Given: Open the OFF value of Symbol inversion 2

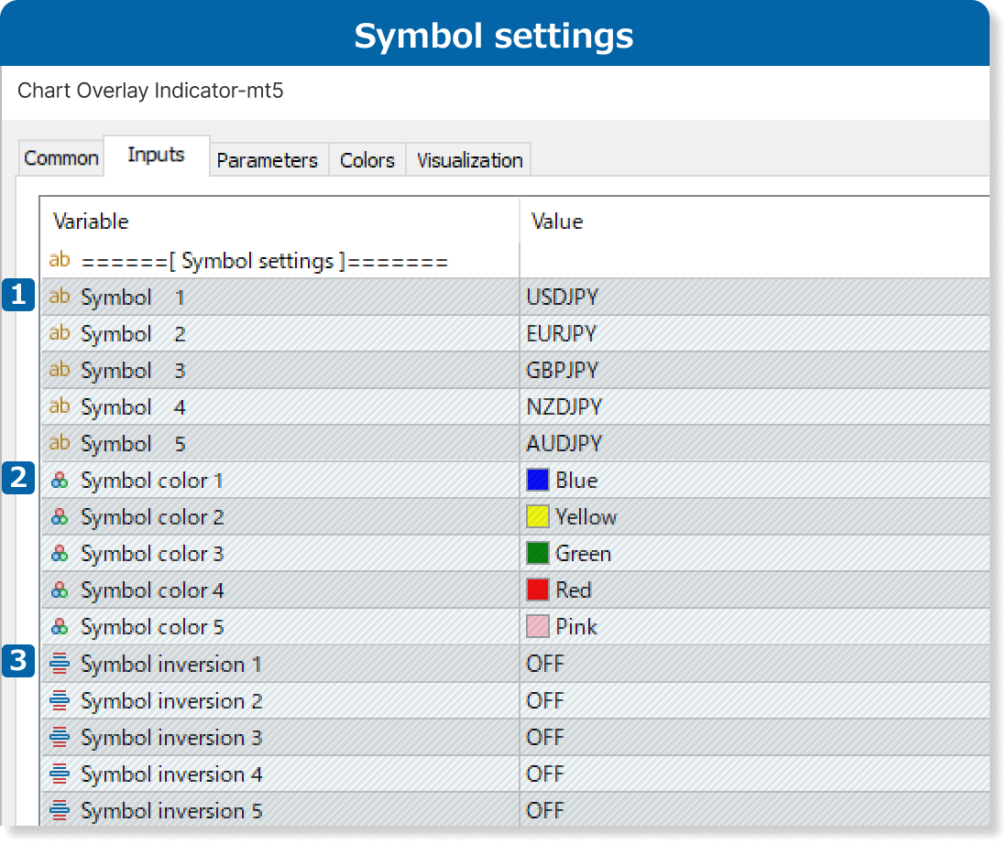Looking at the screenshot, I should [755, 700].
